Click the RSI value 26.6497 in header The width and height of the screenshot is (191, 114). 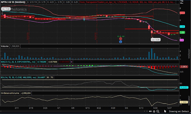(41, 77)
